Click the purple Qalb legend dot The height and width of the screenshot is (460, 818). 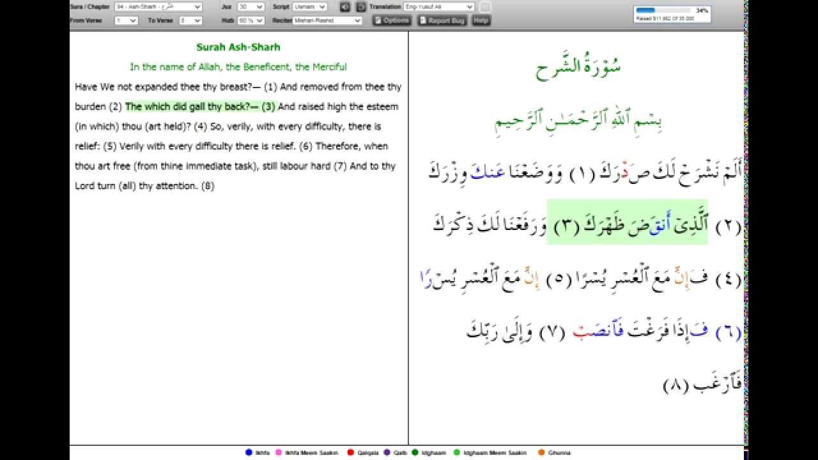tap(388, 452)
